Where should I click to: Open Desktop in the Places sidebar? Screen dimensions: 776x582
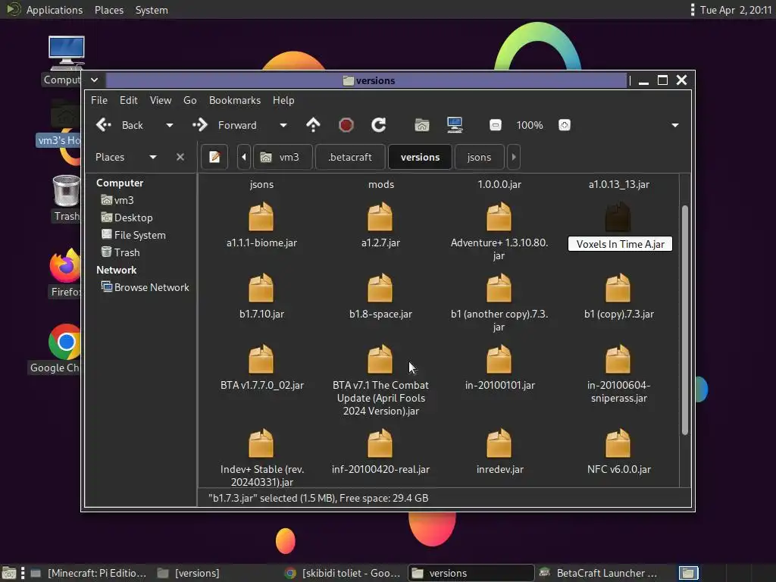tap(127, 217)
